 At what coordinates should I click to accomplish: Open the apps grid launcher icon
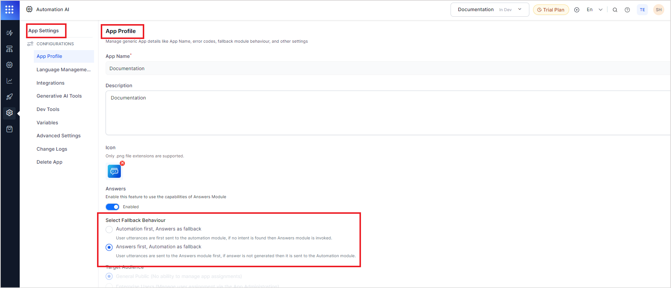9,10
